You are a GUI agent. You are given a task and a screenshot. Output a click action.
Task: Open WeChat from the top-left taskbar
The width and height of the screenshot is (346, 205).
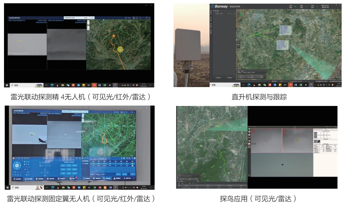[68, 85]
